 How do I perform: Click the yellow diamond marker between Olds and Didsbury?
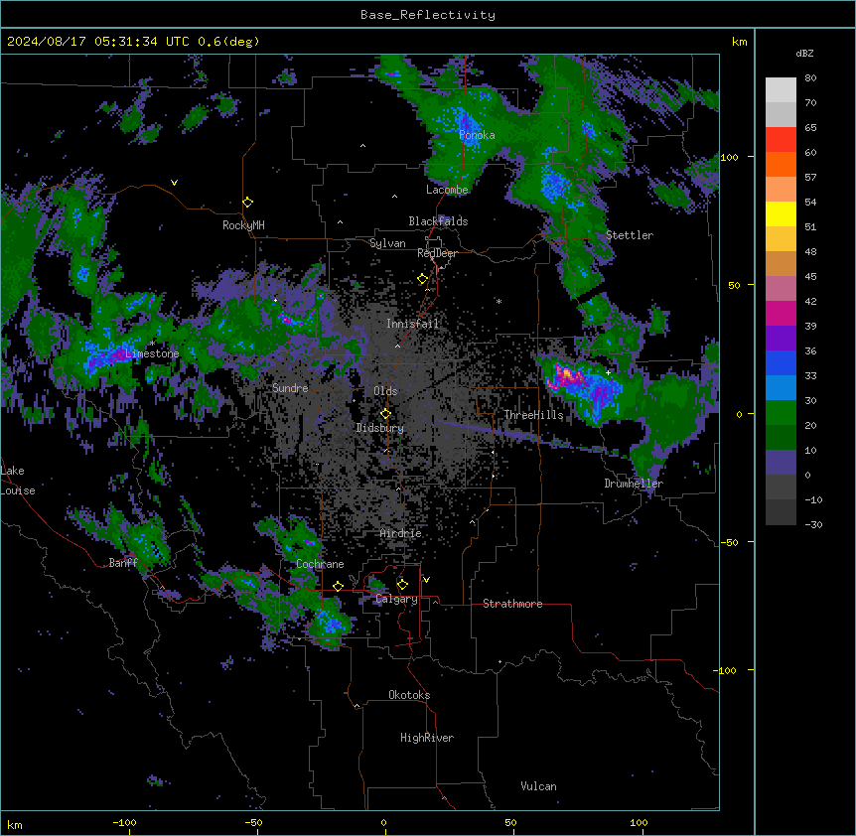coord(385,413)
